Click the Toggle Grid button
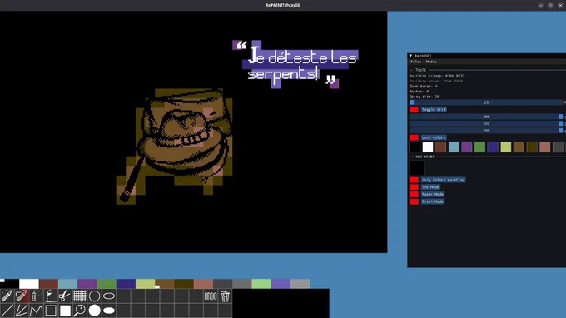Viewport: 566px width, 318px height. tap(434, 109)
